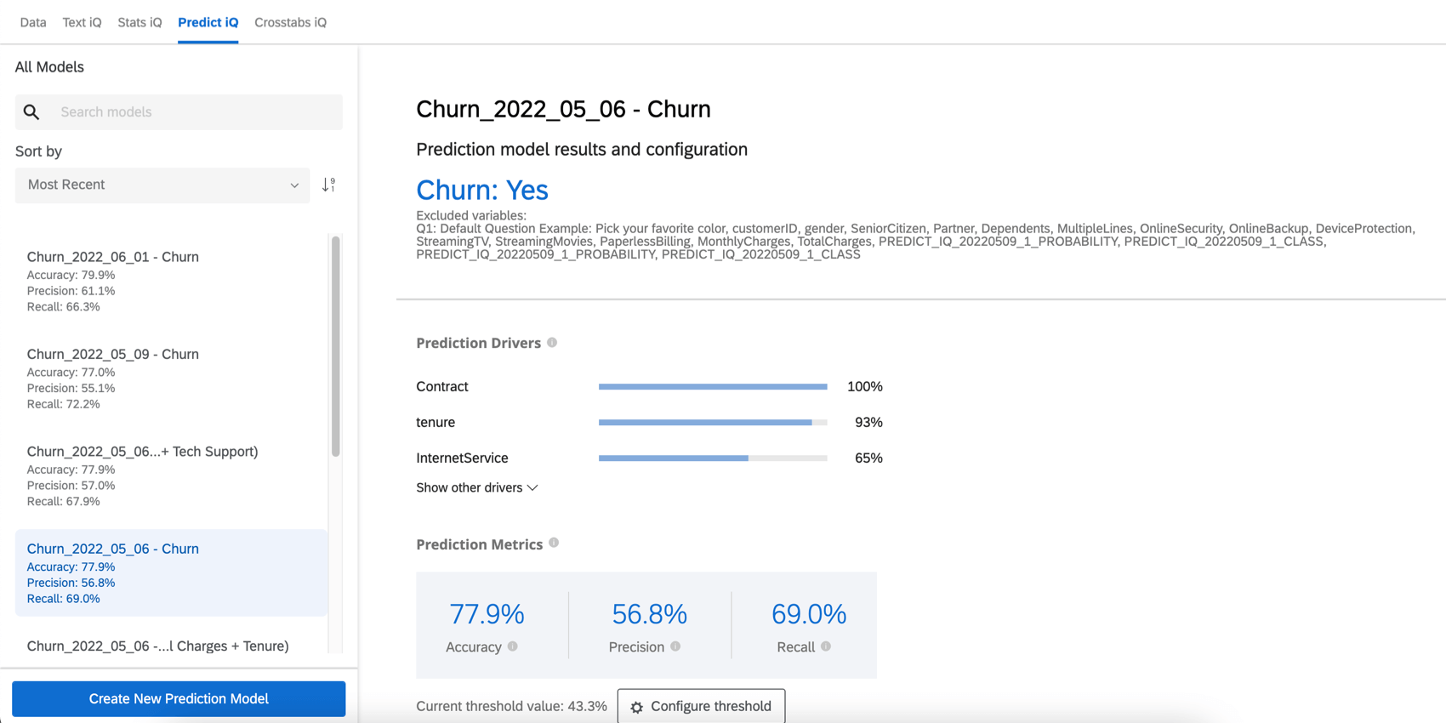
Task: Click the search magnifier icon
Action: tap(31, 112)
